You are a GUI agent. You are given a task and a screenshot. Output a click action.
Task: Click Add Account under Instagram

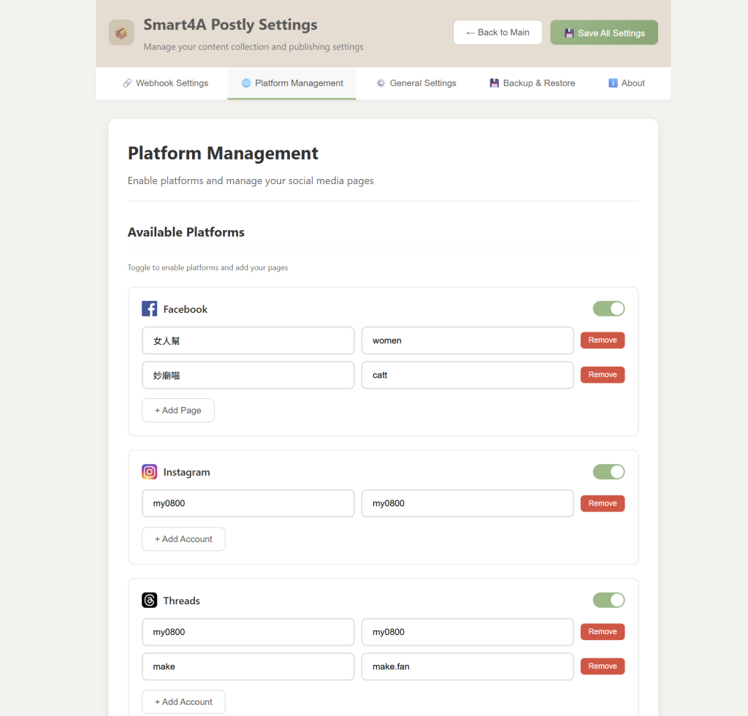click(183, 539)
